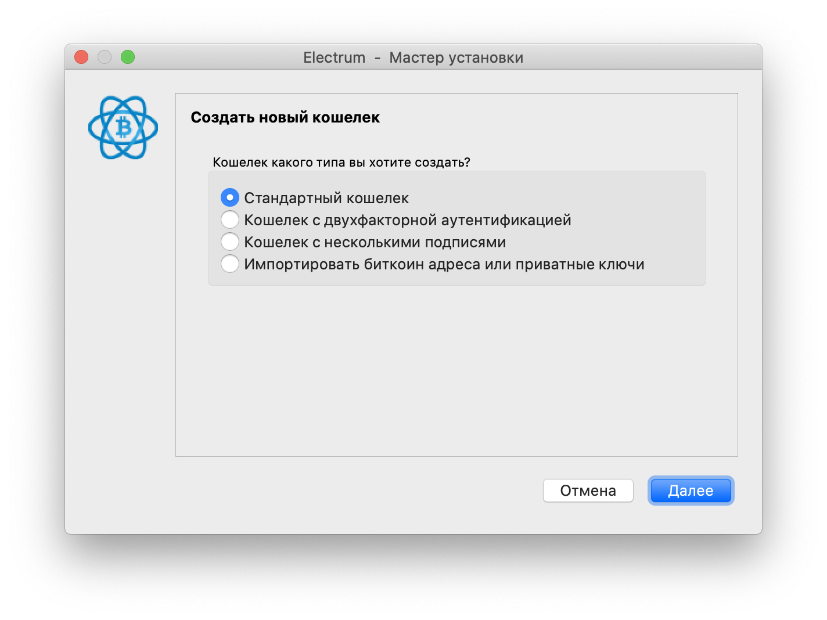Click the Стандартный кошелек label text
This screenshot has width=827, height=620.
pyautogui.click(x=326, y=199)
